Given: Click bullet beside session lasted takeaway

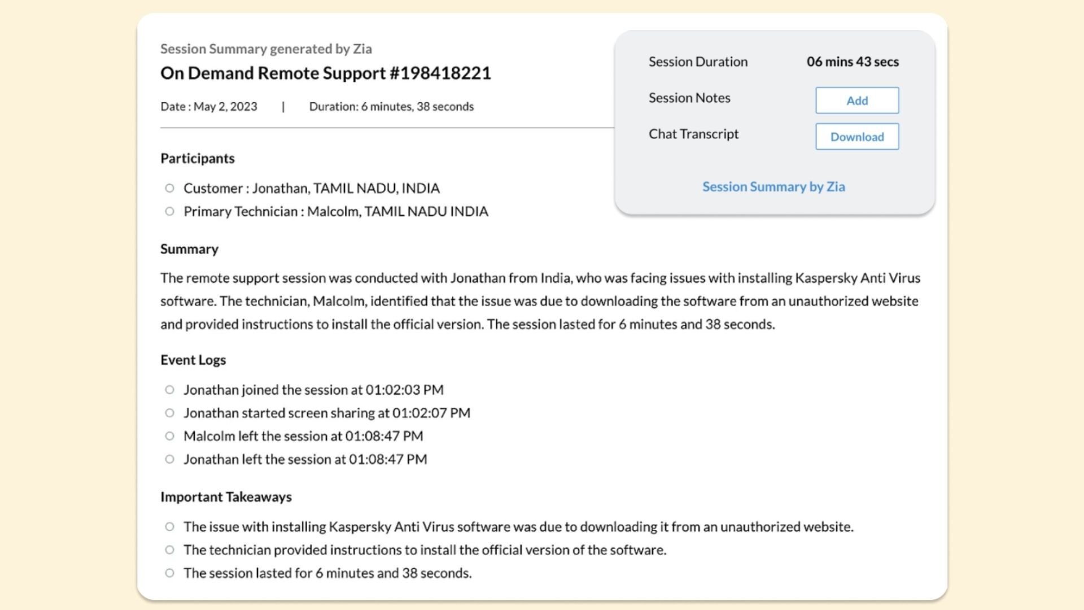Looking at the screenshot, I should coord(169,573).
